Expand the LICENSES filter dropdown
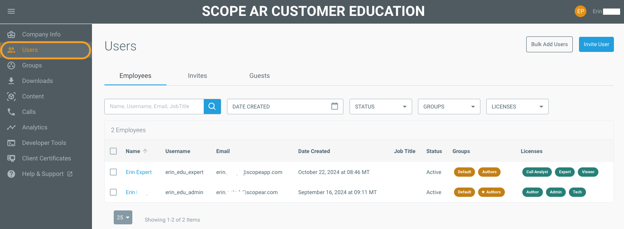The height and width of the screenshot is (229, 624). 517,107
